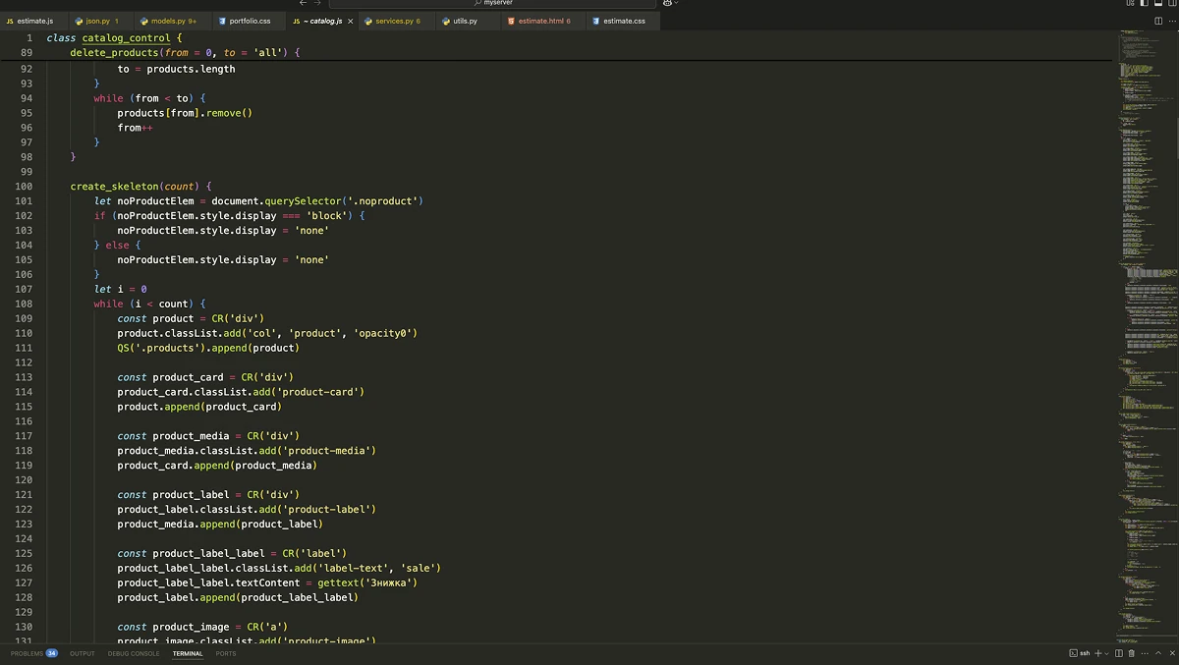1179x665 pixels.
Task: Expand the new terminal profile dropdown
Action: point(1106,653)
